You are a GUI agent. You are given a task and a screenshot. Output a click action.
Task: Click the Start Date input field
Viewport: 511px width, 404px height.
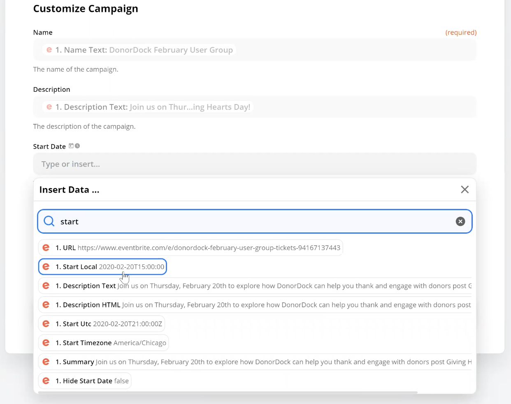pos(255,164)
